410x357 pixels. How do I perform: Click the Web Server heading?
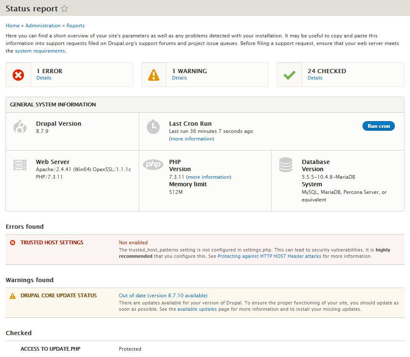[53, 162]
